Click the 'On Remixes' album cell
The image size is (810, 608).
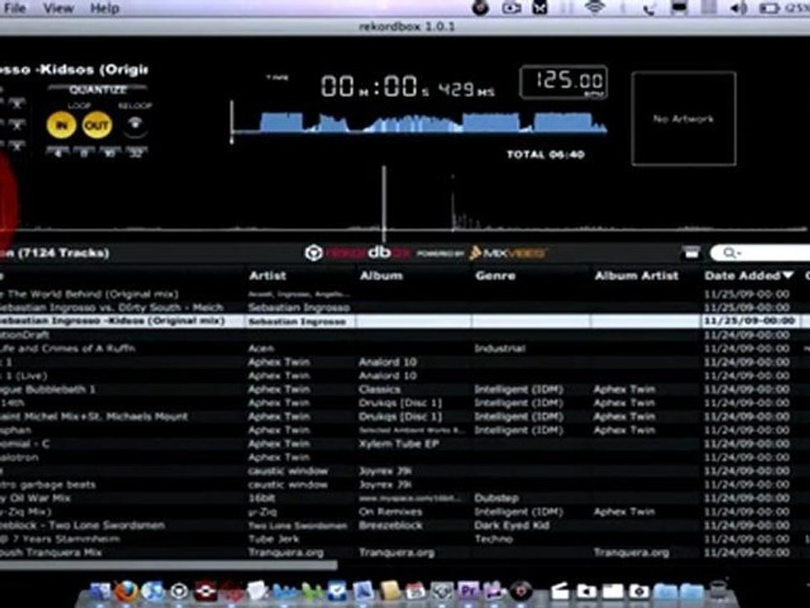[391, 512]
